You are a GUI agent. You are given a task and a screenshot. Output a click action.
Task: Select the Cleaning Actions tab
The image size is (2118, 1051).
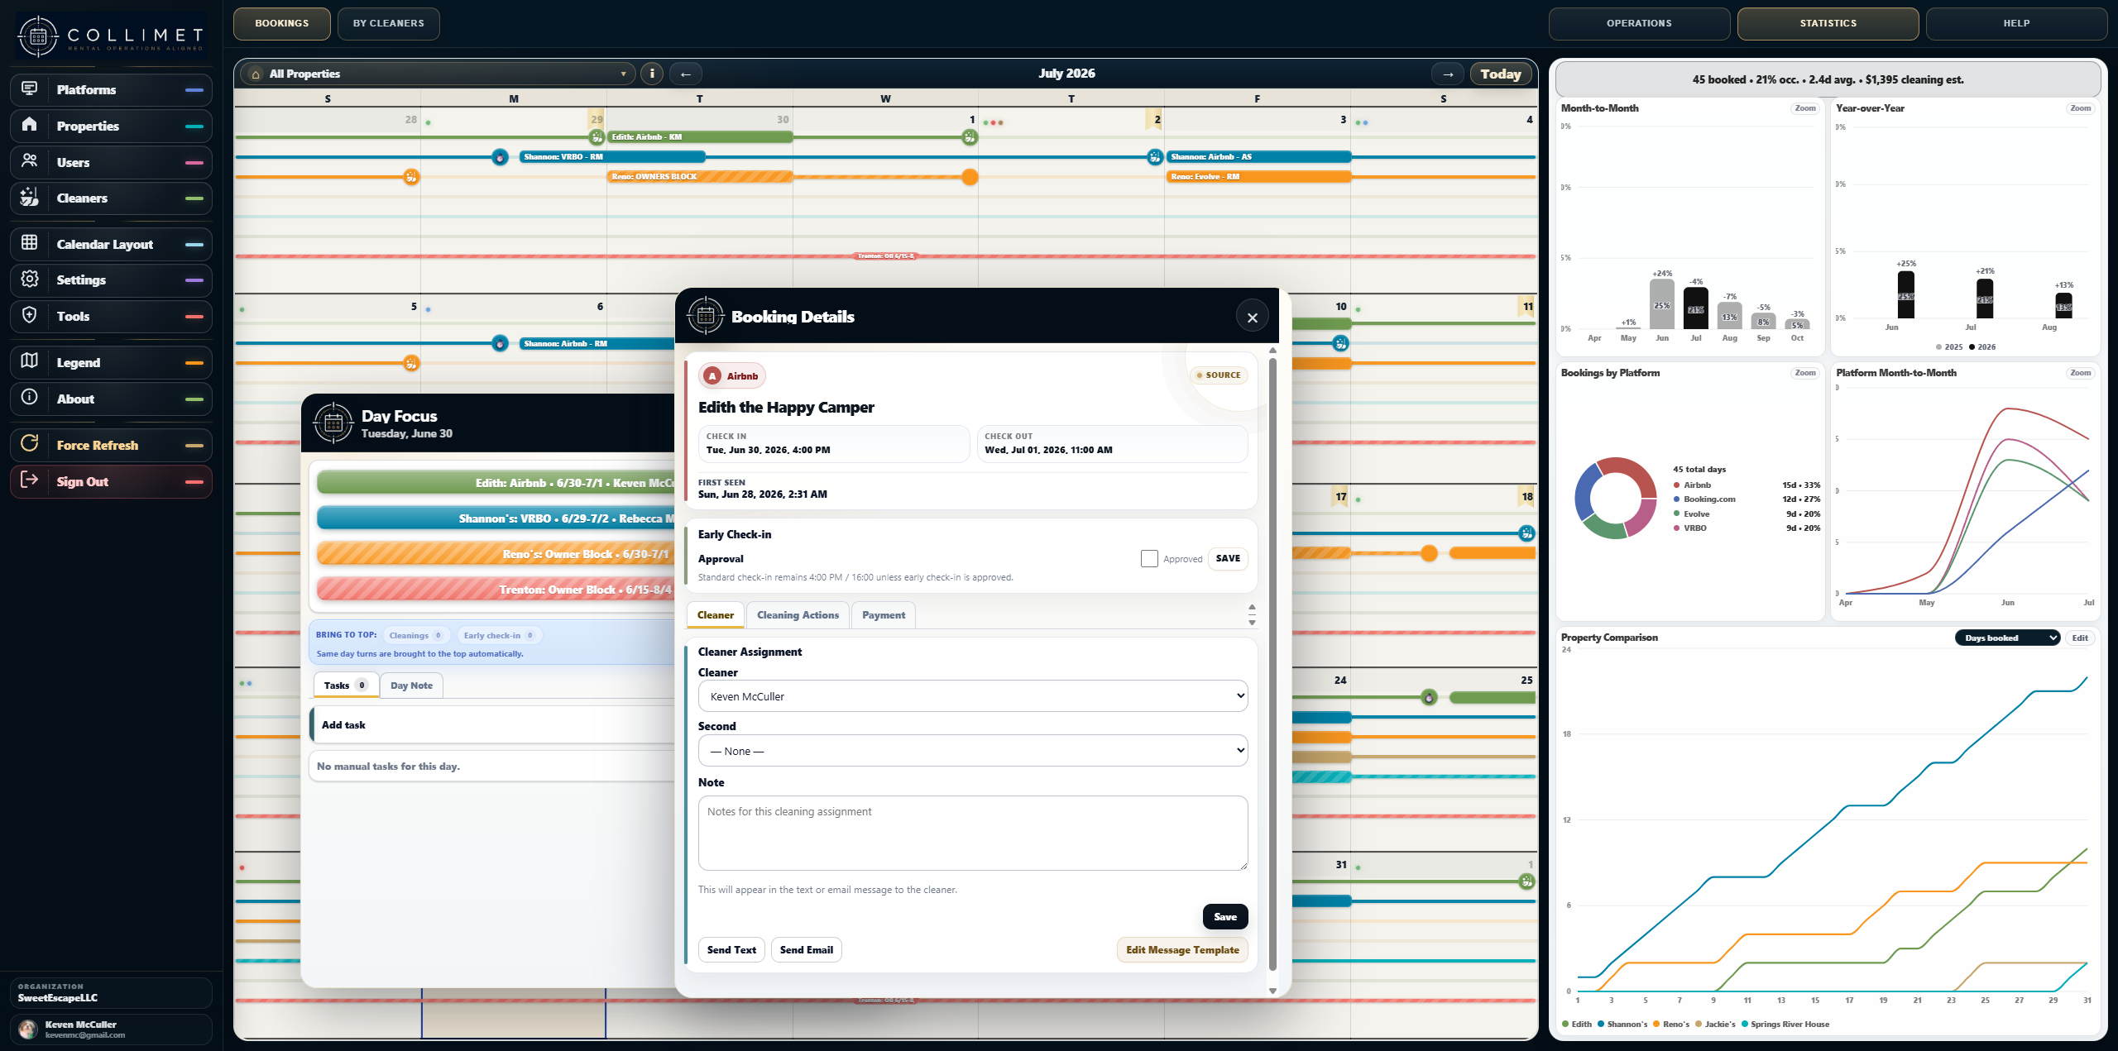[x=798, y=615]
